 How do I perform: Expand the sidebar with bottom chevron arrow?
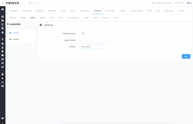[x=3, y=123]
